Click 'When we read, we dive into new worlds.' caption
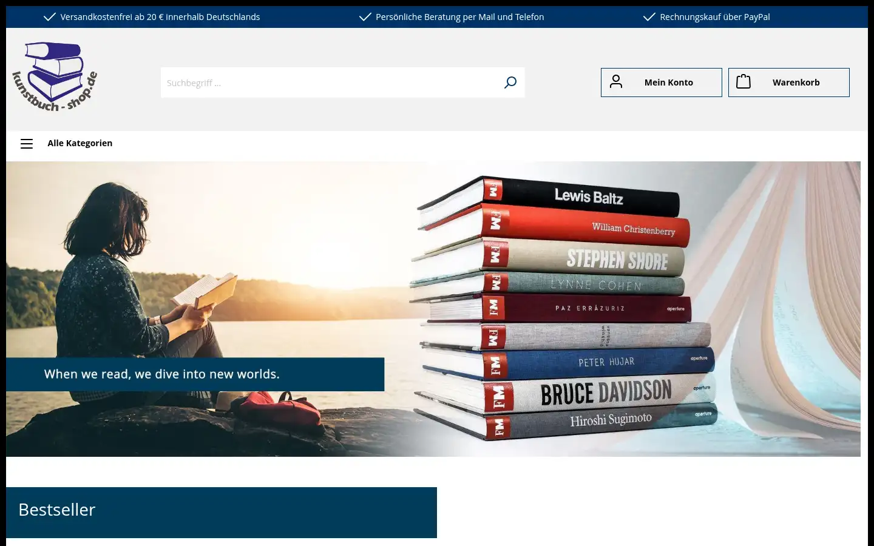This screenshot has height=546, width=874. [x=162, y=374]
